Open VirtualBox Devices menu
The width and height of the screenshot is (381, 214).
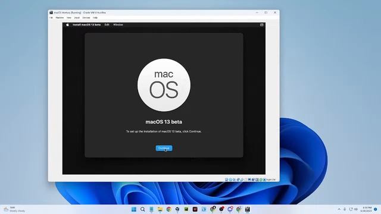[86, 18]
